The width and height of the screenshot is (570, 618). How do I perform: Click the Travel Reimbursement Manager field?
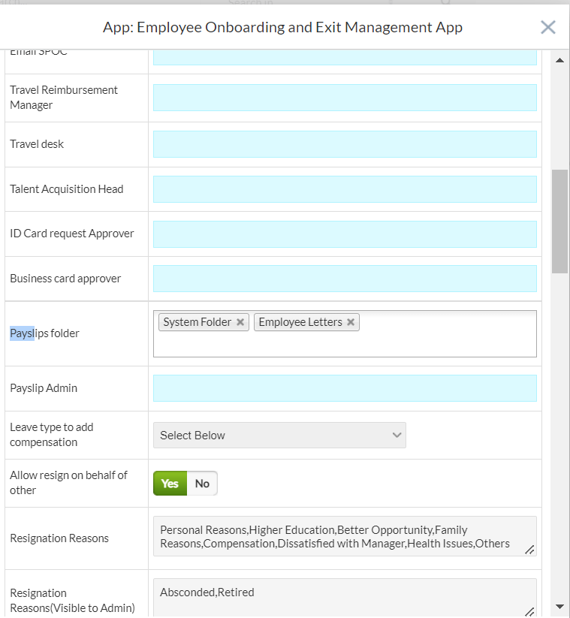[345, 98]
